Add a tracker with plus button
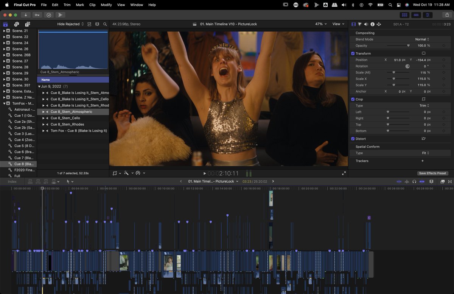The image size is (454, 294). pos(423,161)
